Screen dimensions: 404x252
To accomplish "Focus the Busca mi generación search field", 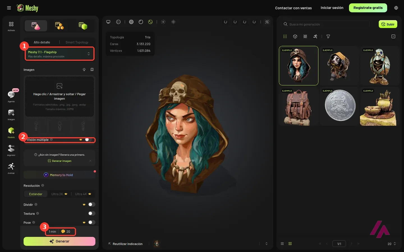I will (325, 24).
